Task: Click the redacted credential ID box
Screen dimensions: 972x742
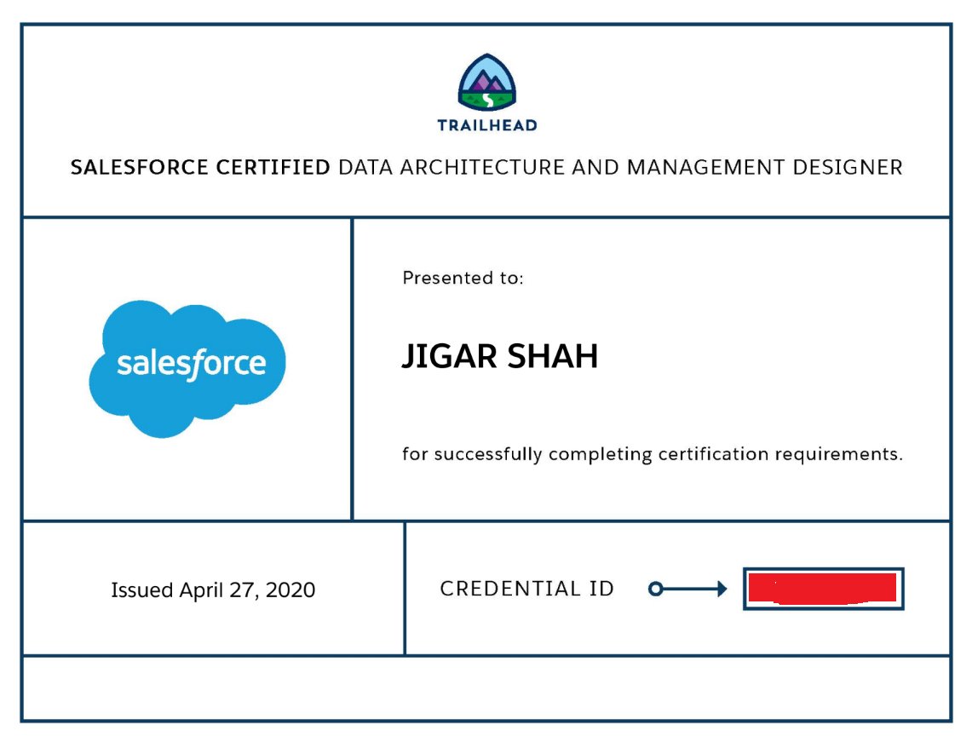Action: coord(823,589)
